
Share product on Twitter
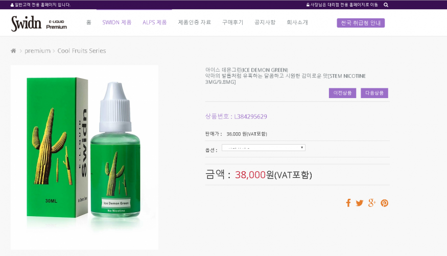tap(360, 203)
